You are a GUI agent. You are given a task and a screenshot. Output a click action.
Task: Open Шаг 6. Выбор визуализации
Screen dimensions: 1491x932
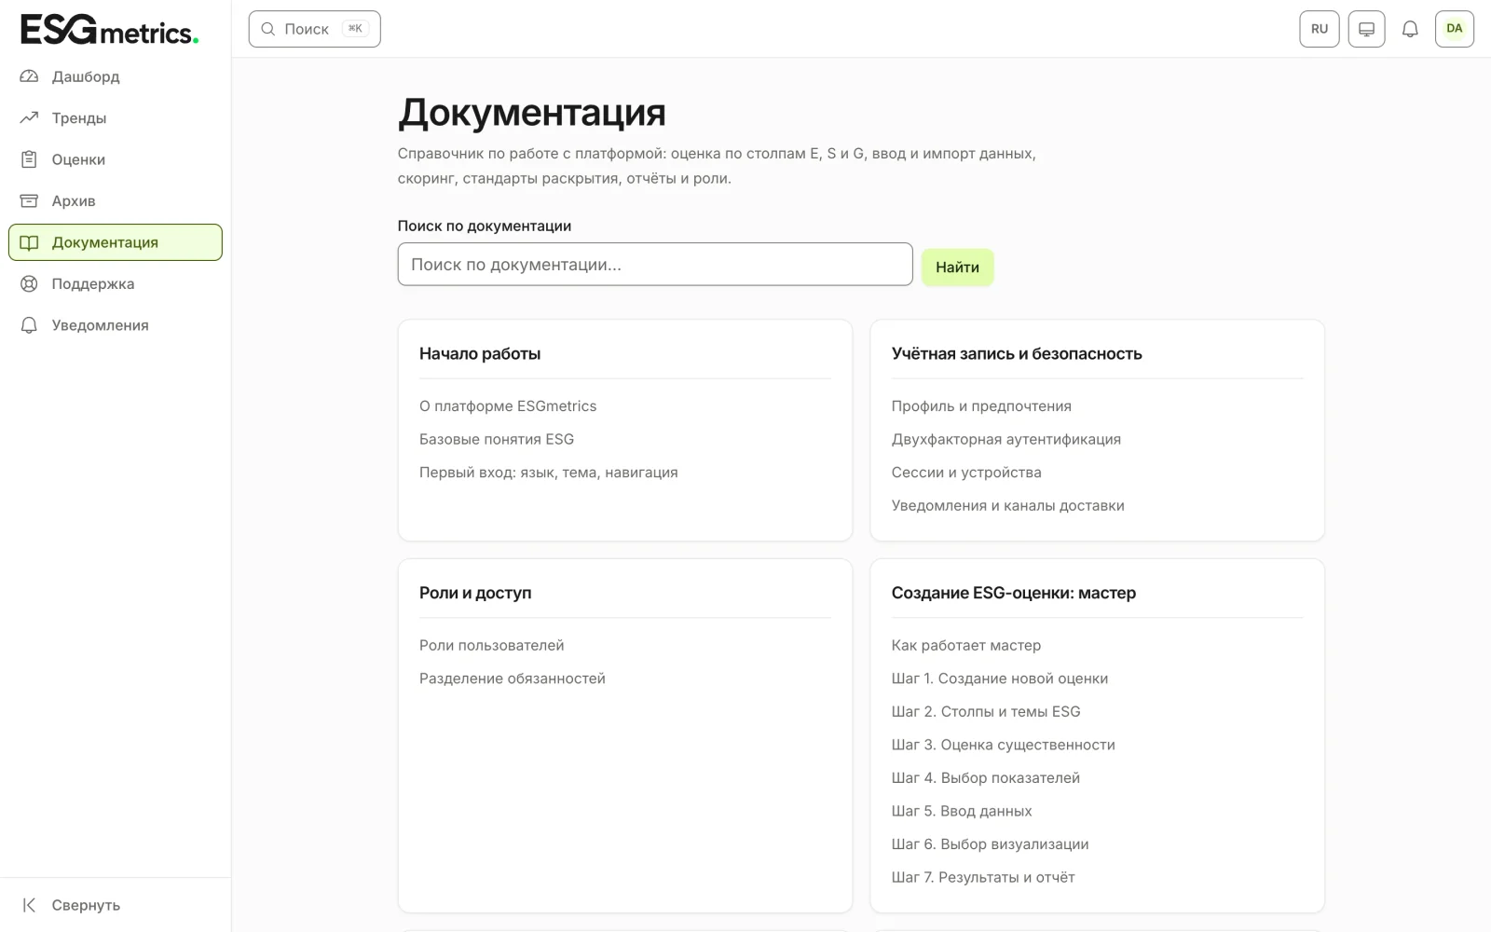click(x=991, y=843)
